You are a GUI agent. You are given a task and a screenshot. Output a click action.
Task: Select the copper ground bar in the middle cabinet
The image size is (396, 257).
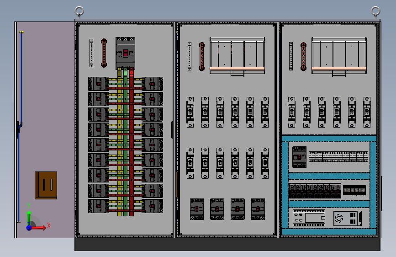(x=201, y=56)
